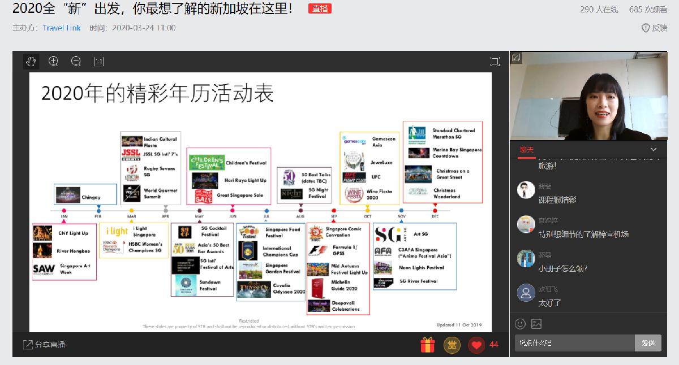Click the chat message 课程很精彩
The image size is (679, 365).
point(557,199)
